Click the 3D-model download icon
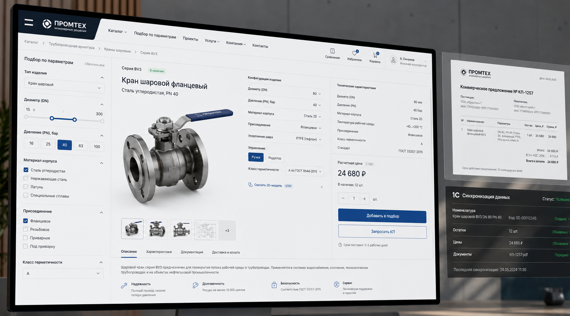570x316 pixels. tap(250, 185)
